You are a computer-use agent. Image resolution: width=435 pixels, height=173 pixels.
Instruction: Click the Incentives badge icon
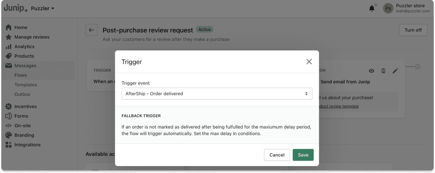point(9,106)
